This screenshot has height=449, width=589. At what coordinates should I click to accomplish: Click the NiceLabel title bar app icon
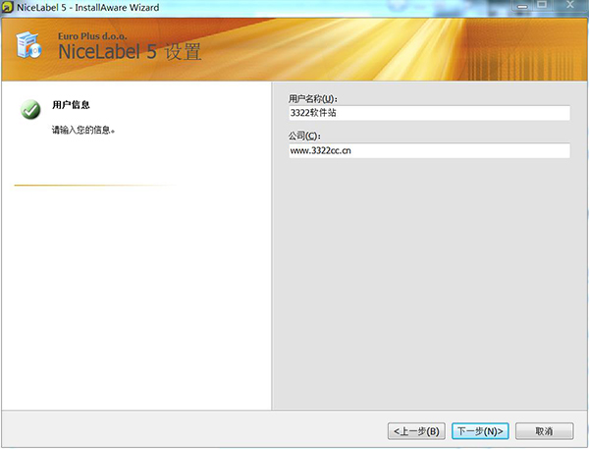point(7,7)
